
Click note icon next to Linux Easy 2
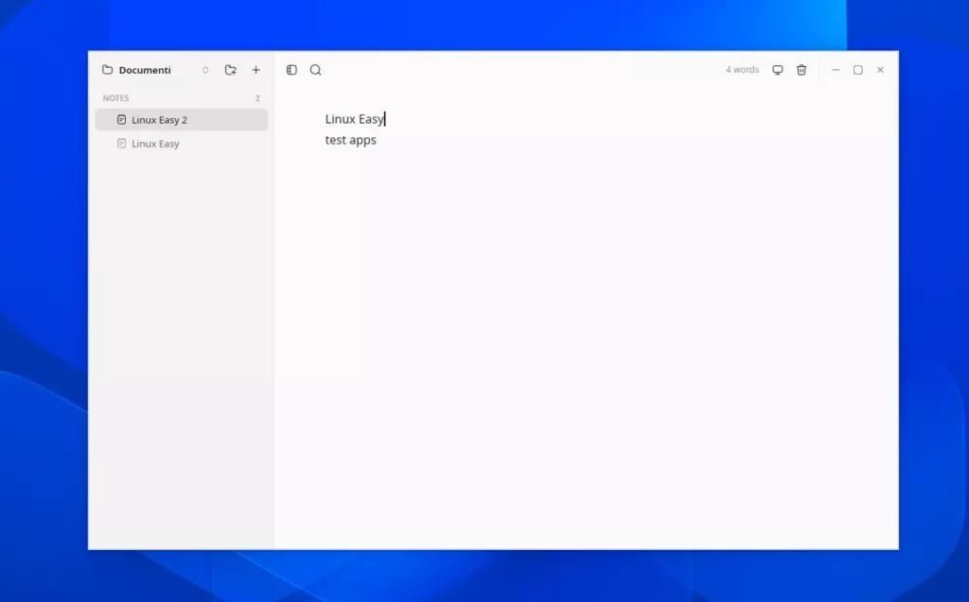[x=122, y=120]
